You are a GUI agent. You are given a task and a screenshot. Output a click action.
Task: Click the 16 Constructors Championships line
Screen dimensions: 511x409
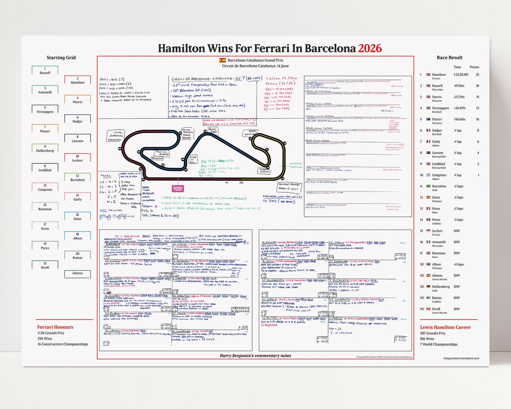point(62,344)
